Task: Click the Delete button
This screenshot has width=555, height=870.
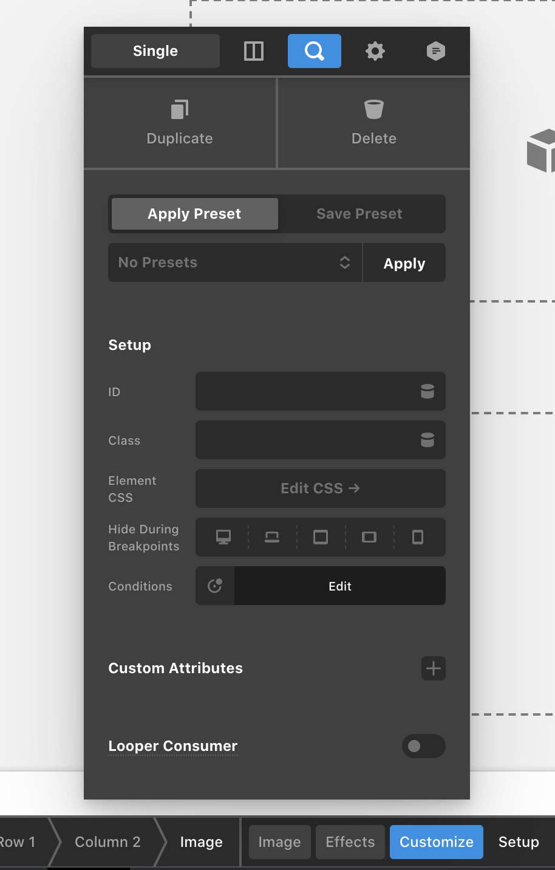Action: click(374, 123)
